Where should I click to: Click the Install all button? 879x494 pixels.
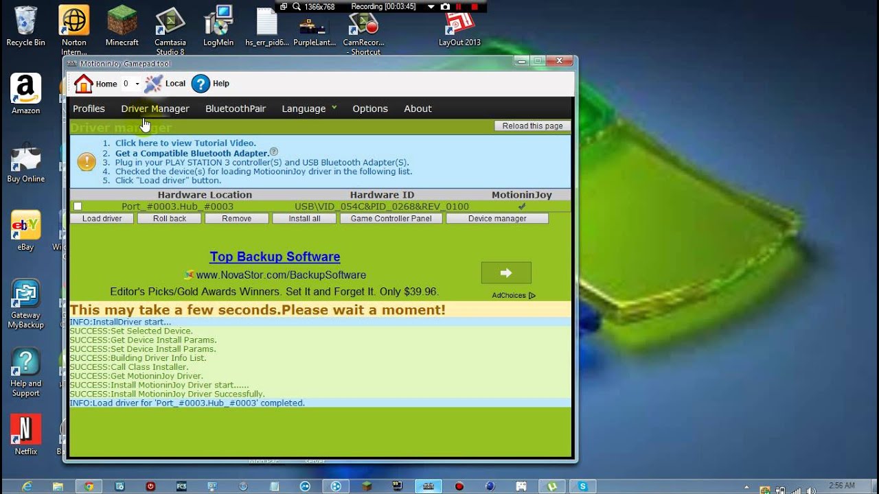[x=304, y=218]
